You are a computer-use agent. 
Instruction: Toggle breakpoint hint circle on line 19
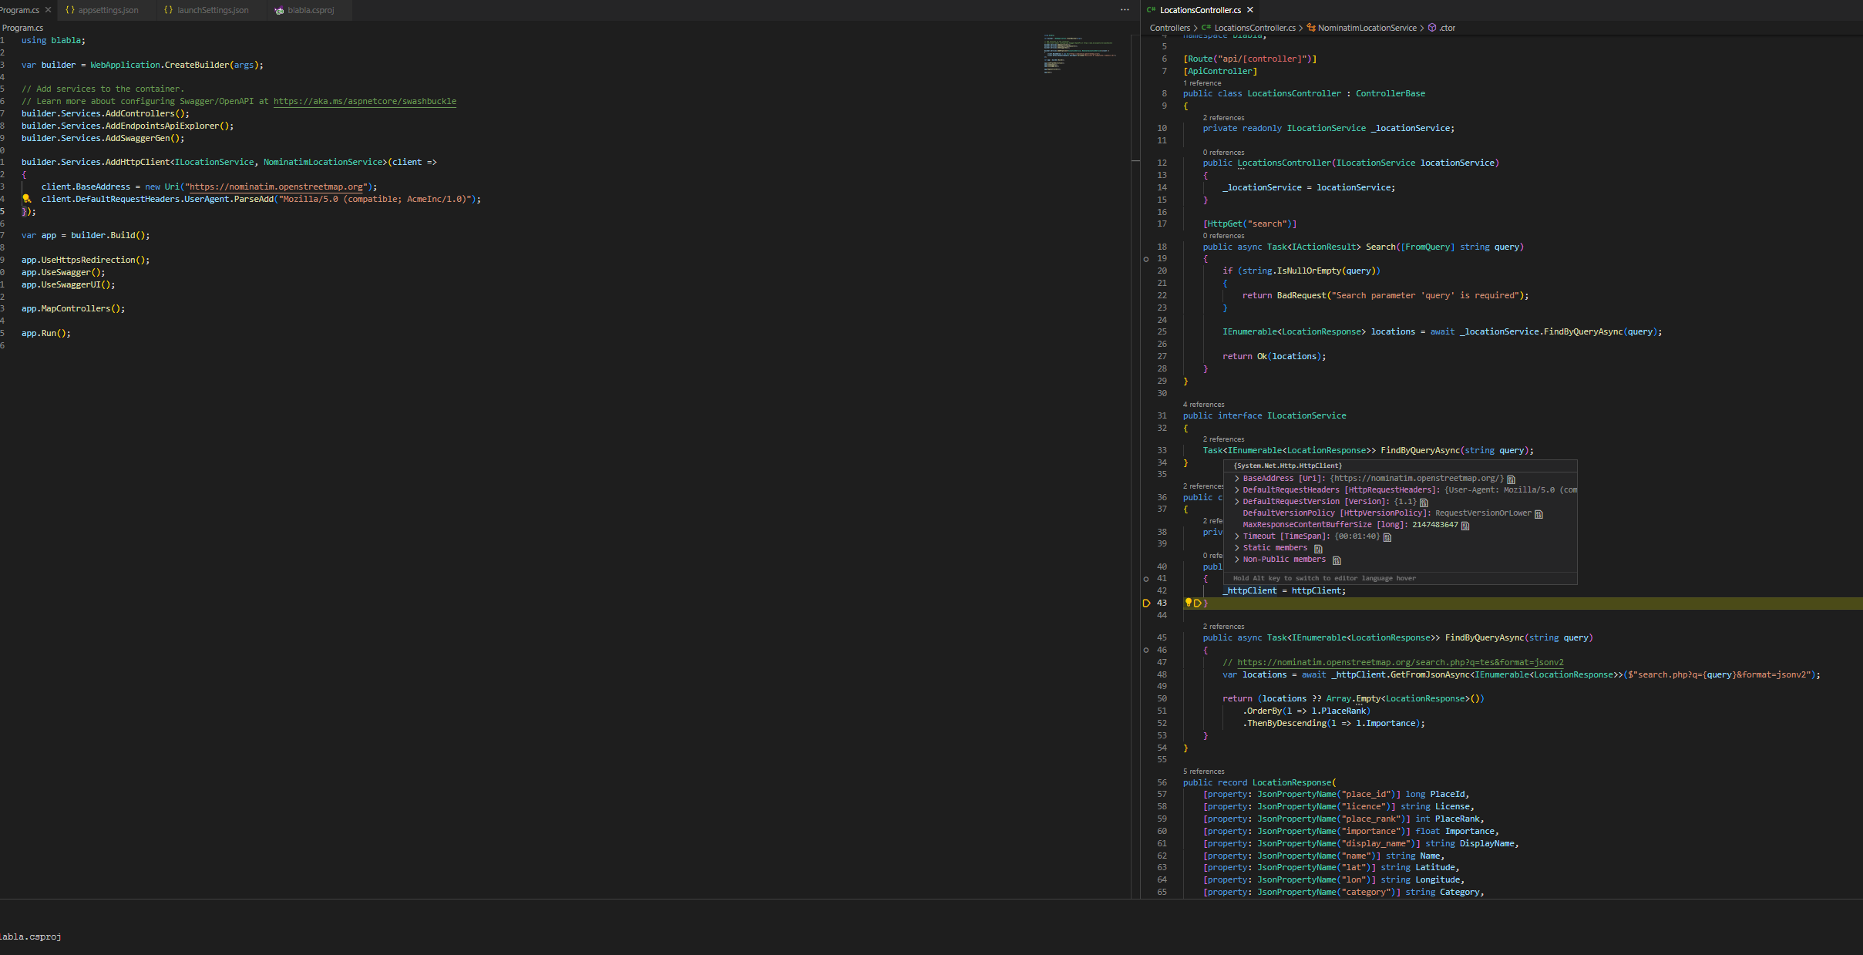[x=1146, y=259]
